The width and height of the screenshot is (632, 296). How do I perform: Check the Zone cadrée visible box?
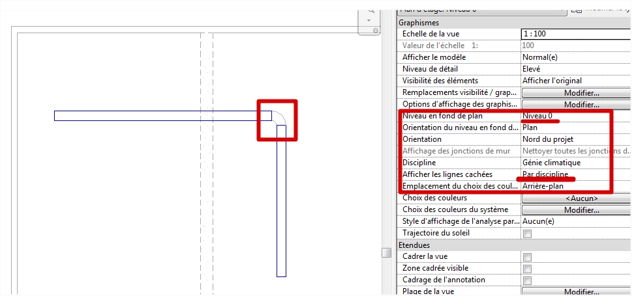click(527, 269)
